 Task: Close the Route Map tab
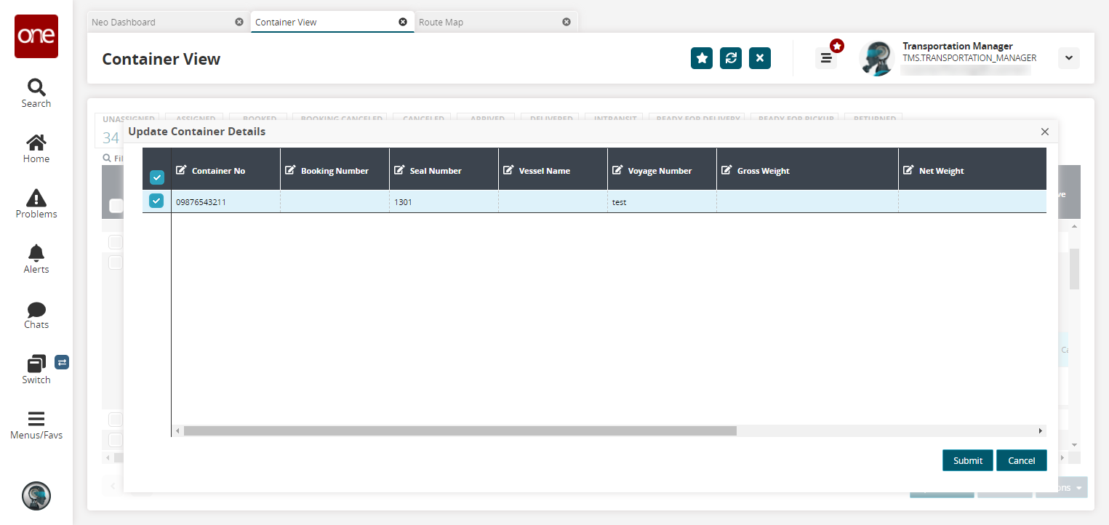566,22
